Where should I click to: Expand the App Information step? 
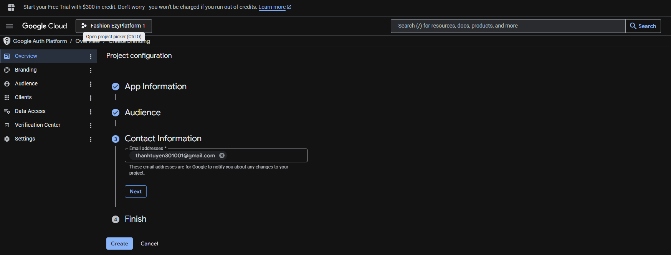click(x=155, y=87)
